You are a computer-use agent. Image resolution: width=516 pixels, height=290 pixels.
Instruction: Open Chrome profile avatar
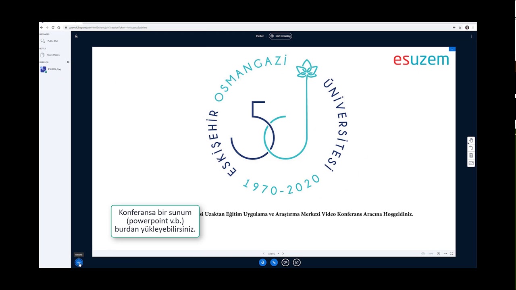467,27
